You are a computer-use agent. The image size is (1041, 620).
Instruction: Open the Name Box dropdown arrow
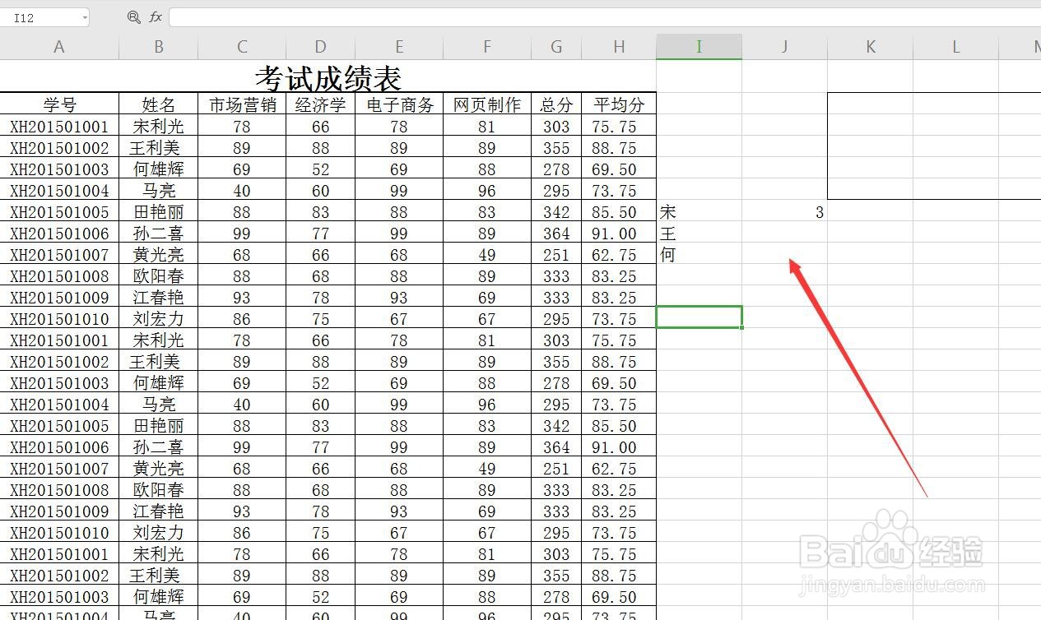86,16
